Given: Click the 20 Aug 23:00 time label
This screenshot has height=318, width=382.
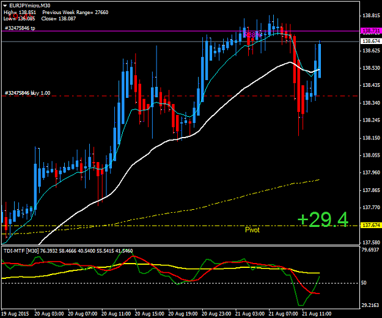Looking at the screenshot, I should (216, 314).
